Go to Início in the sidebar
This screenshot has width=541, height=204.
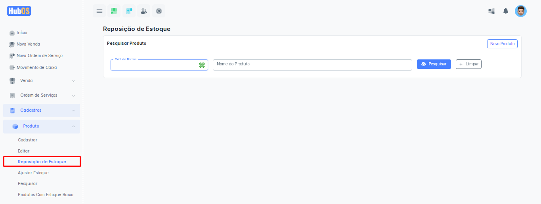click(22, 32)
